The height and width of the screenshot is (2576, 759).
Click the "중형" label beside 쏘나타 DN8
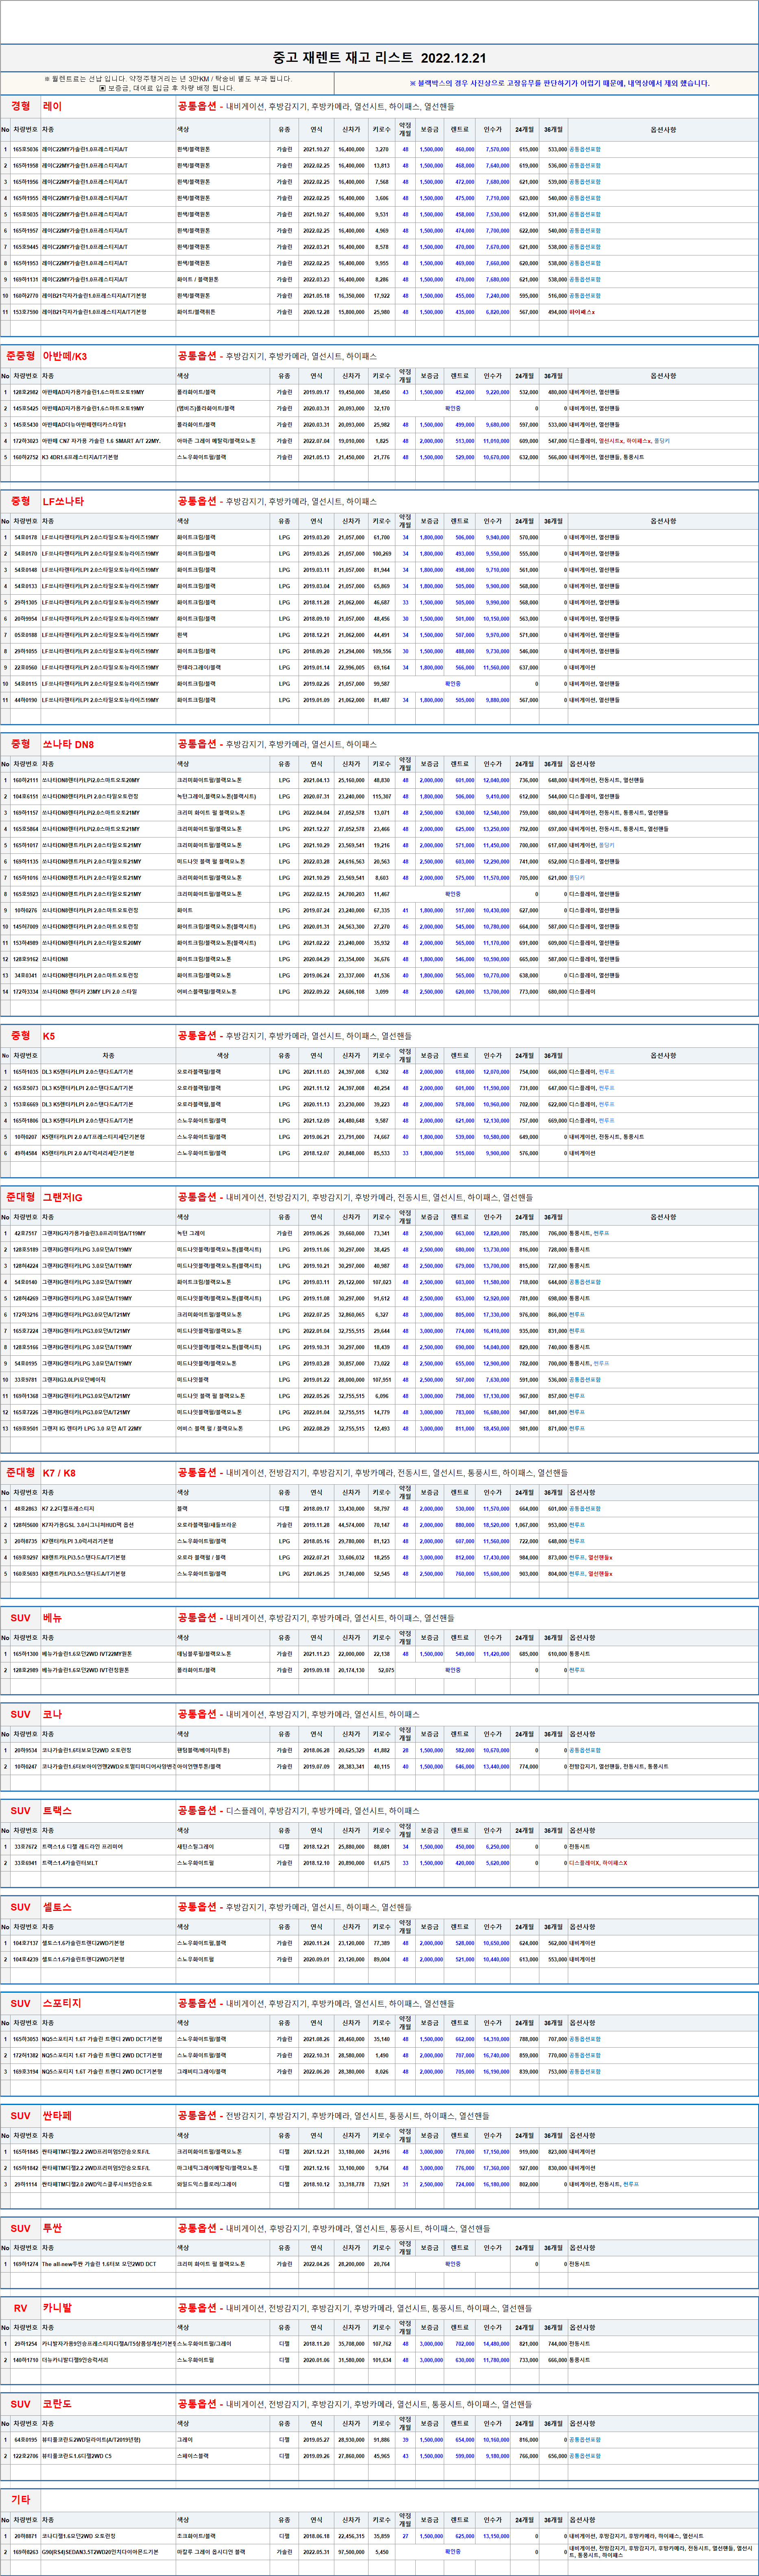click(21, 744)
